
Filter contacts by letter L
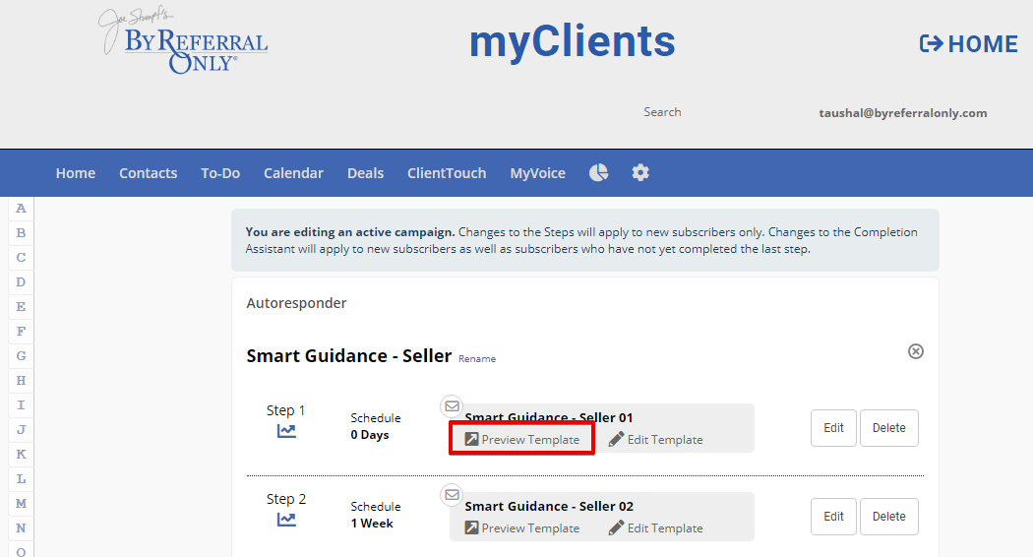(x=21, y=478)
